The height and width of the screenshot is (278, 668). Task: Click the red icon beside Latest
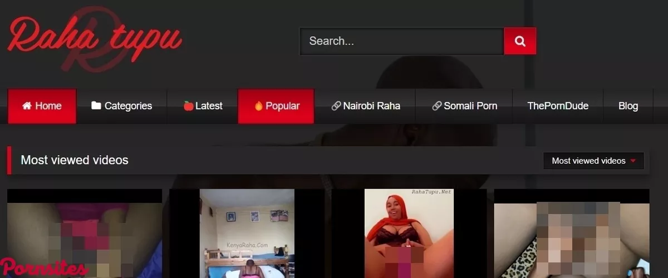click(188, 106)
